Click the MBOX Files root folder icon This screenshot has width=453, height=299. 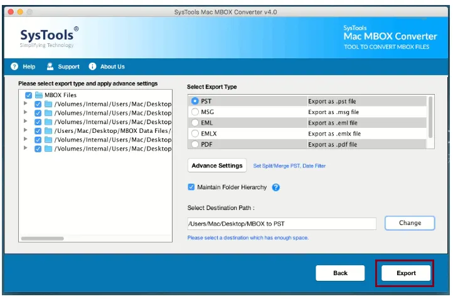(39, 95)
